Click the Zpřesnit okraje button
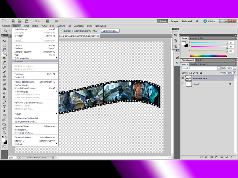The height and width of the screenshot is (178, 238). pos(110,30)
